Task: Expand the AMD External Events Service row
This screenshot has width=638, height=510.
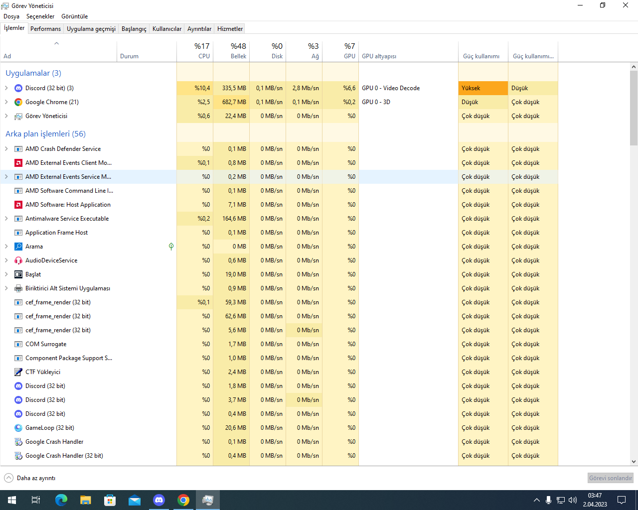Action: pos(6,177)
